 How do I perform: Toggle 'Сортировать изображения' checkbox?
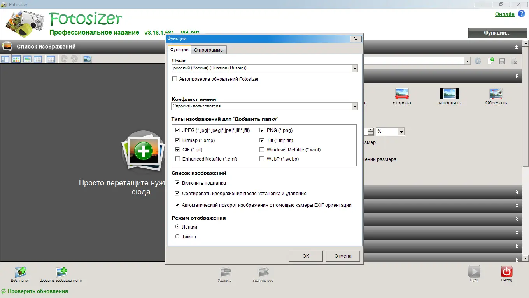click(177, 193)
